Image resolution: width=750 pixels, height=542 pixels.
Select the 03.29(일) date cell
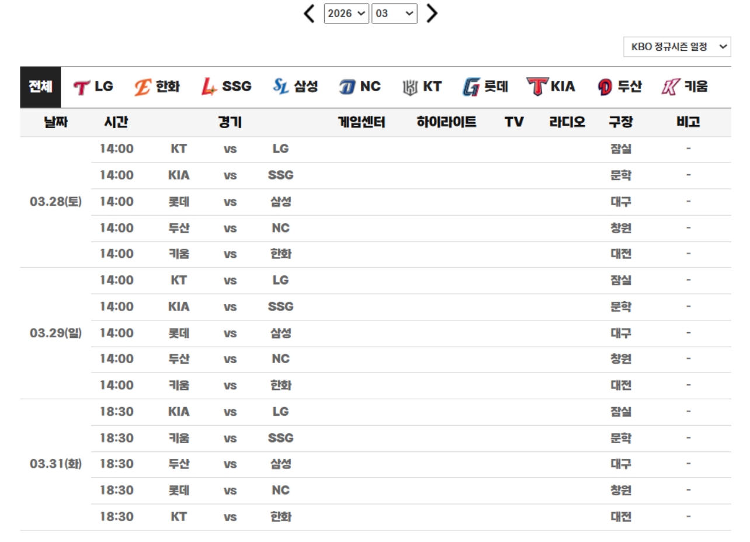55,333
